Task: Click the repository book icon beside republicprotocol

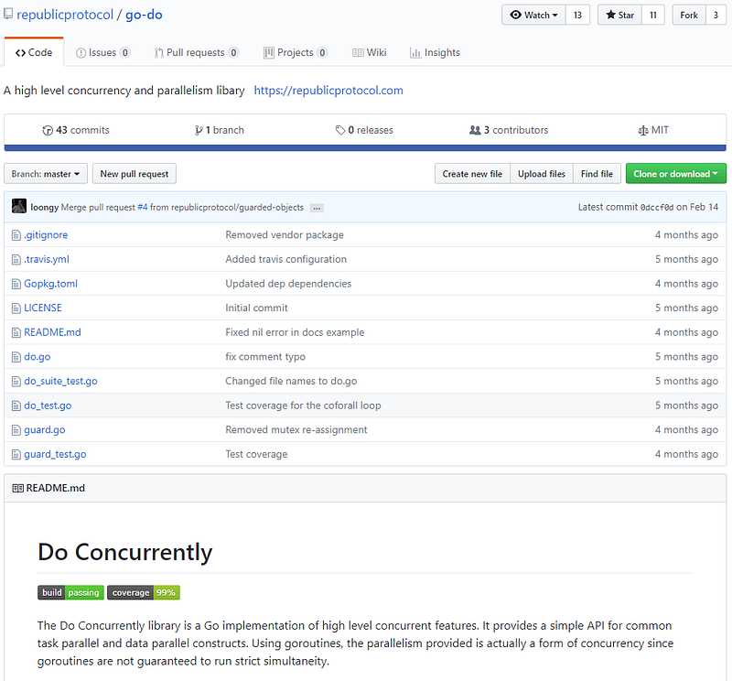Action: [x=8, y=14]
